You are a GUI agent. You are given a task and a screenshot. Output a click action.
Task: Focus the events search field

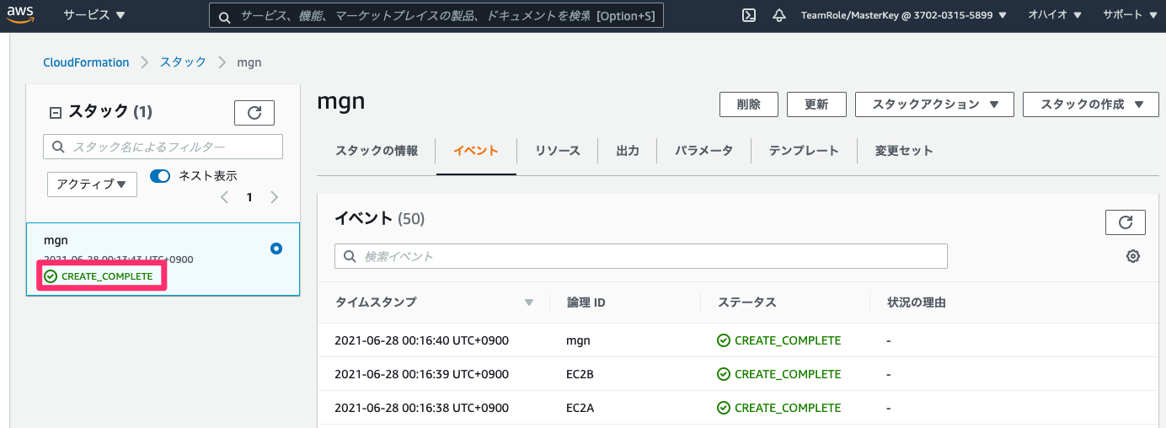pos(641,256)
